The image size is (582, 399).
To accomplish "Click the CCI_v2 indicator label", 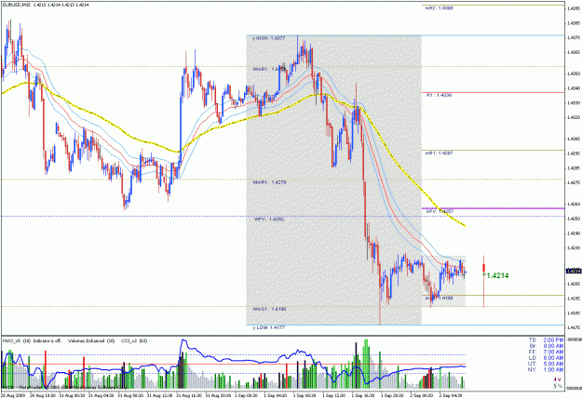I will (x=134, y=341).
